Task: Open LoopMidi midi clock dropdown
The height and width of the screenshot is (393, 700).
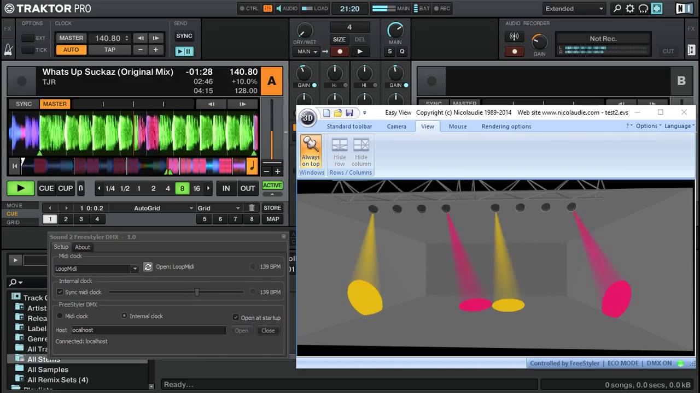Action: click(135, 269)
